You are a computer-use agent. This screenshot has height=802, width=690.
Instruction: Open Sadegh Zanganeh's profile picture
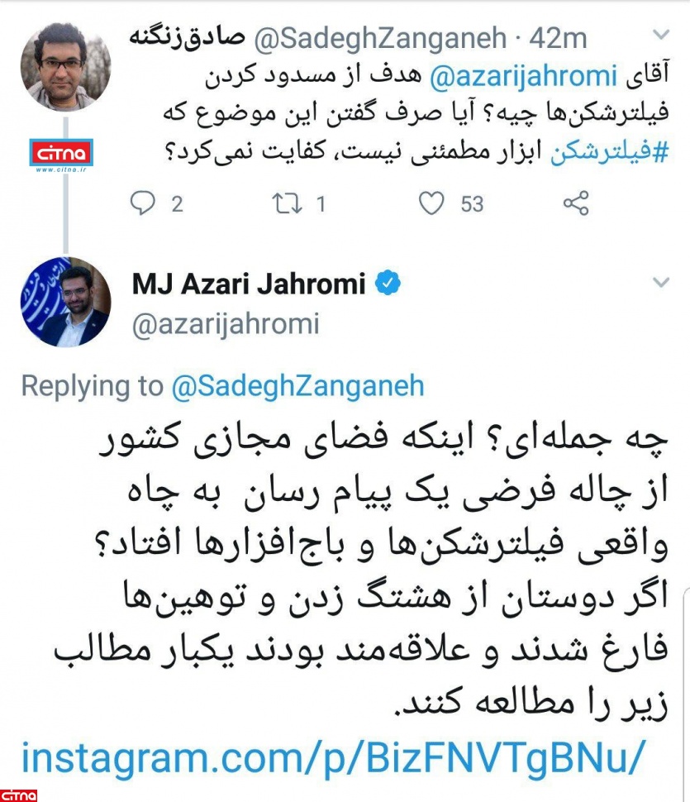click(65, 66)
